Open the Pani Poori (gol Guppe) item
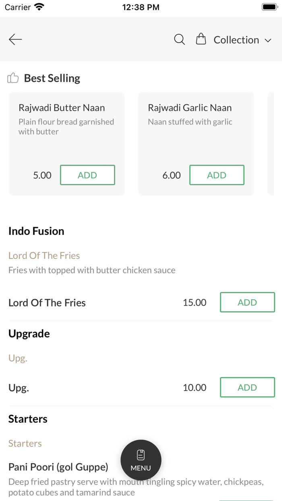This screenshot has height=501, width=282. coord(58,466)
